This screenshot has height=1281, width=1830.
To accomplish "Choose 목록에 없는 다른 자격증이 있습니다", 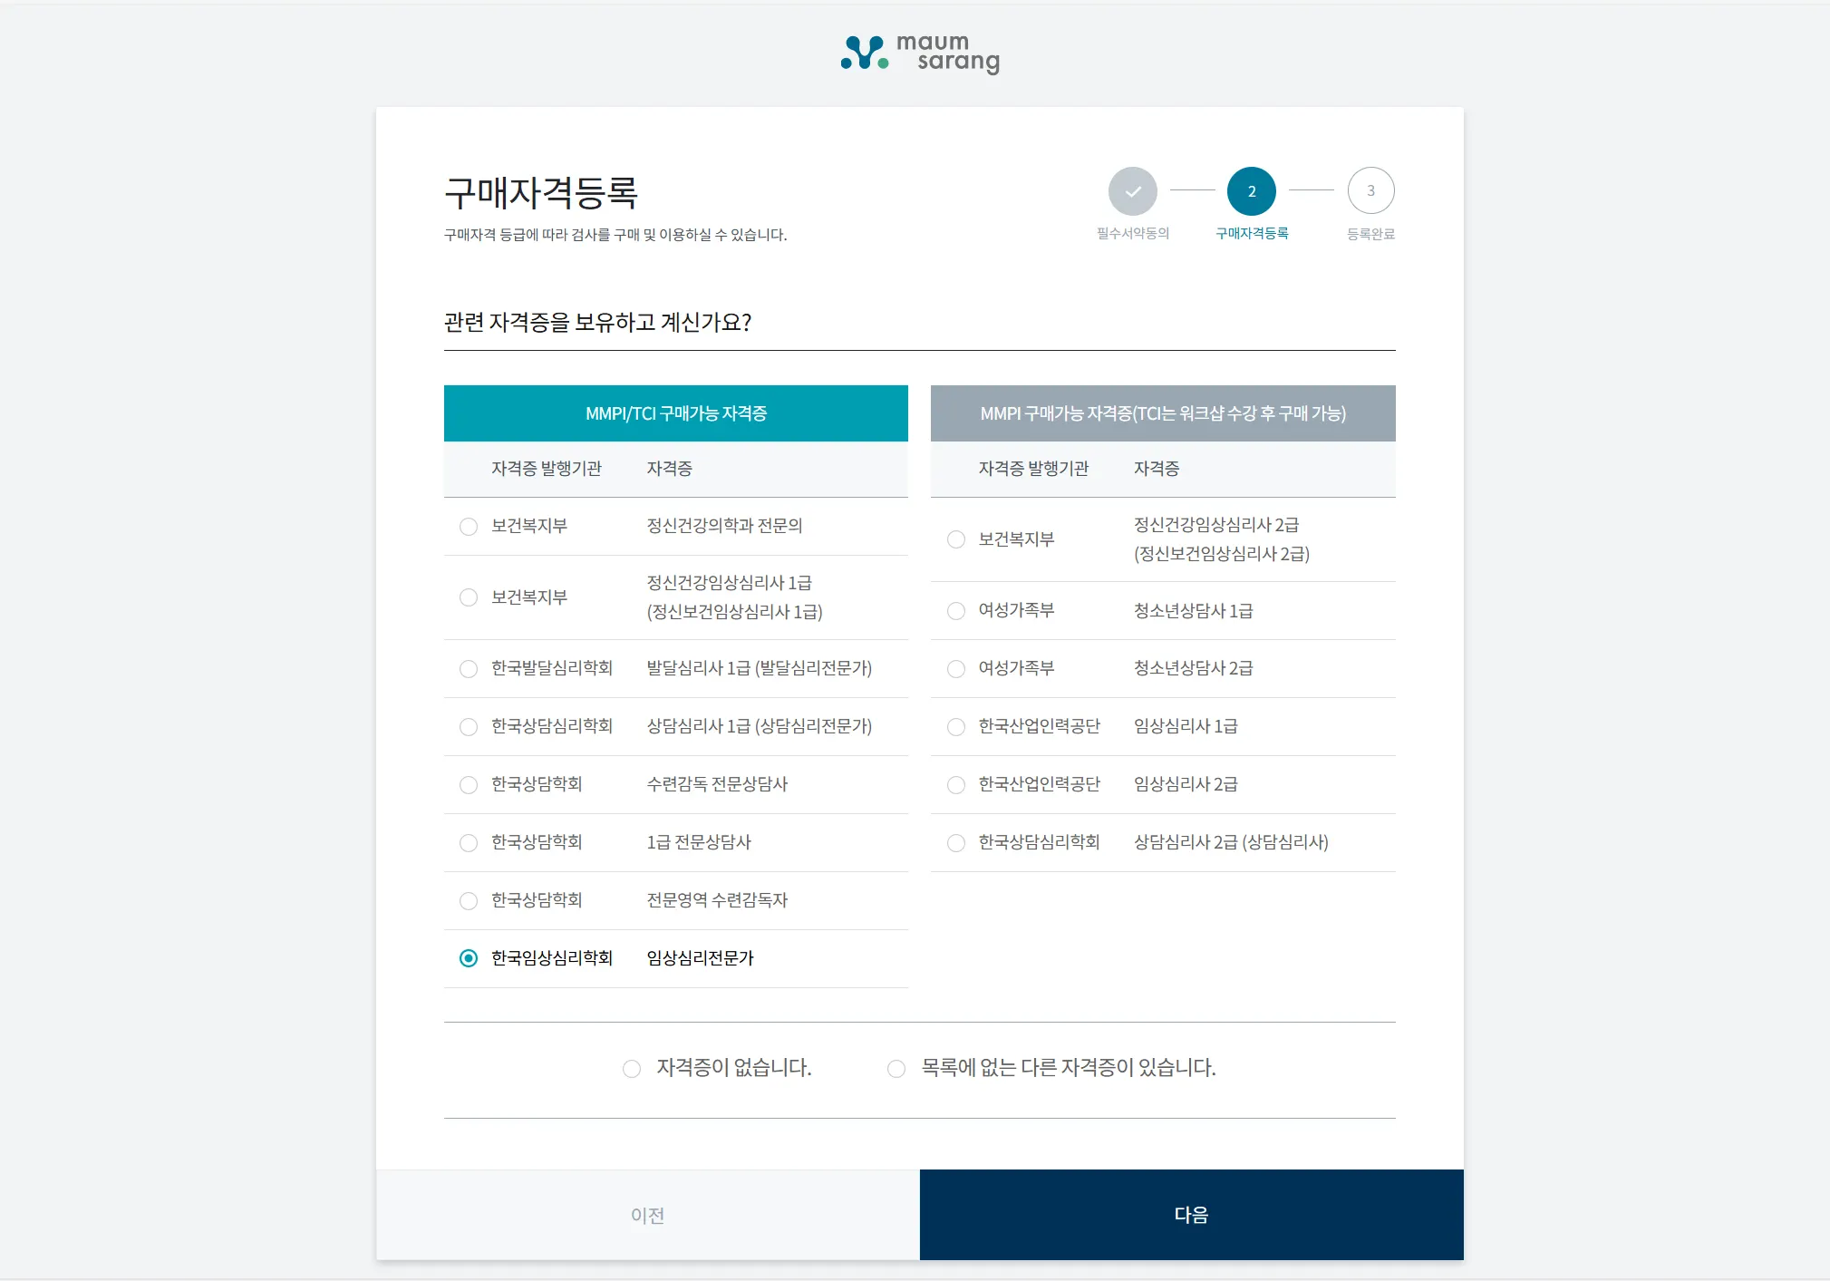I will [896, 1069].
